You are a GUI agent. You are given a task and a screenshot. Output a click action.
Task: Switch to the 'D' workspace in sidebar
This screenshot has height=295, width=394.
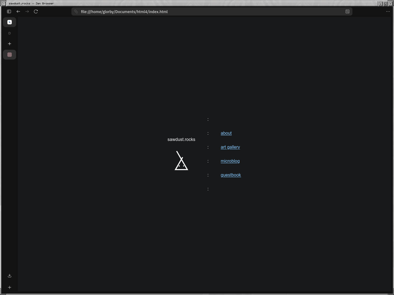point(10,33)
